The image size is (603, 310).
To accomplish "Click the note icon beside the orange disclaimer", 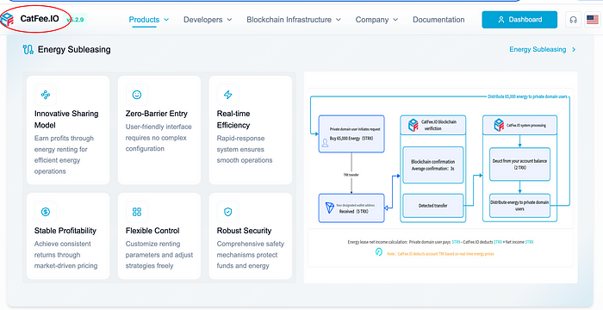I will [x=379, y=252].
